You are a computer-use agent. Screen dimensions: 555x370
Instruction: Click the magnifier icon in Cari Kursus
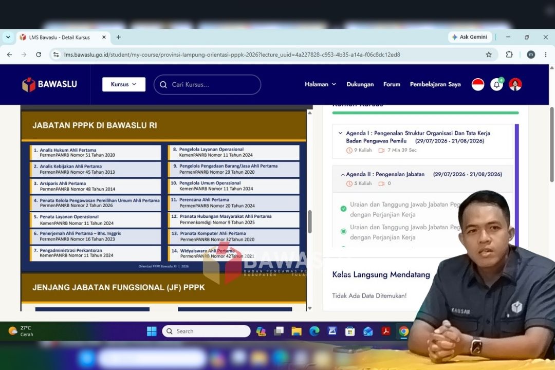(163, 85)
